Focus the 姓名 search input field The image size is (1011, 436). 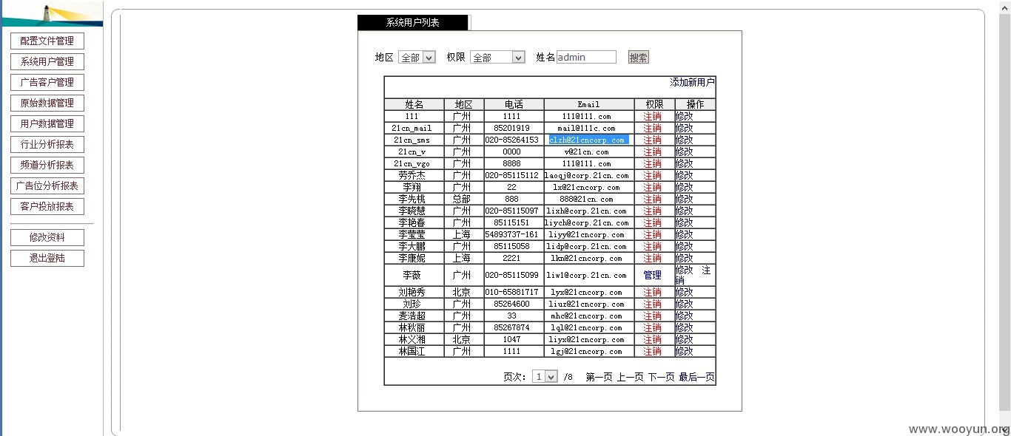[x=586, y=57]
